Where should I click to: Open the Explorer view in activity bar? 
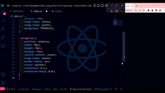[x=3, y=12]
